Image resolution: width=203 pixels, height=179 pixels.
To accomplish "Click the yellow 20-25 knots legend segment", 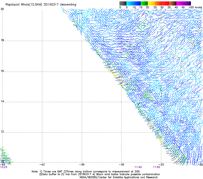I will pos(151,3).
